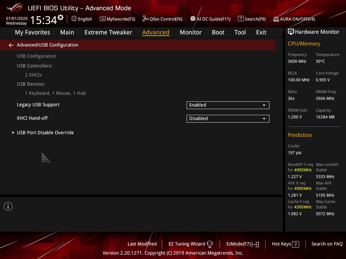Screen dimensions: 346x259
Task: Click Last Modified button
Action: pos(142,244)
